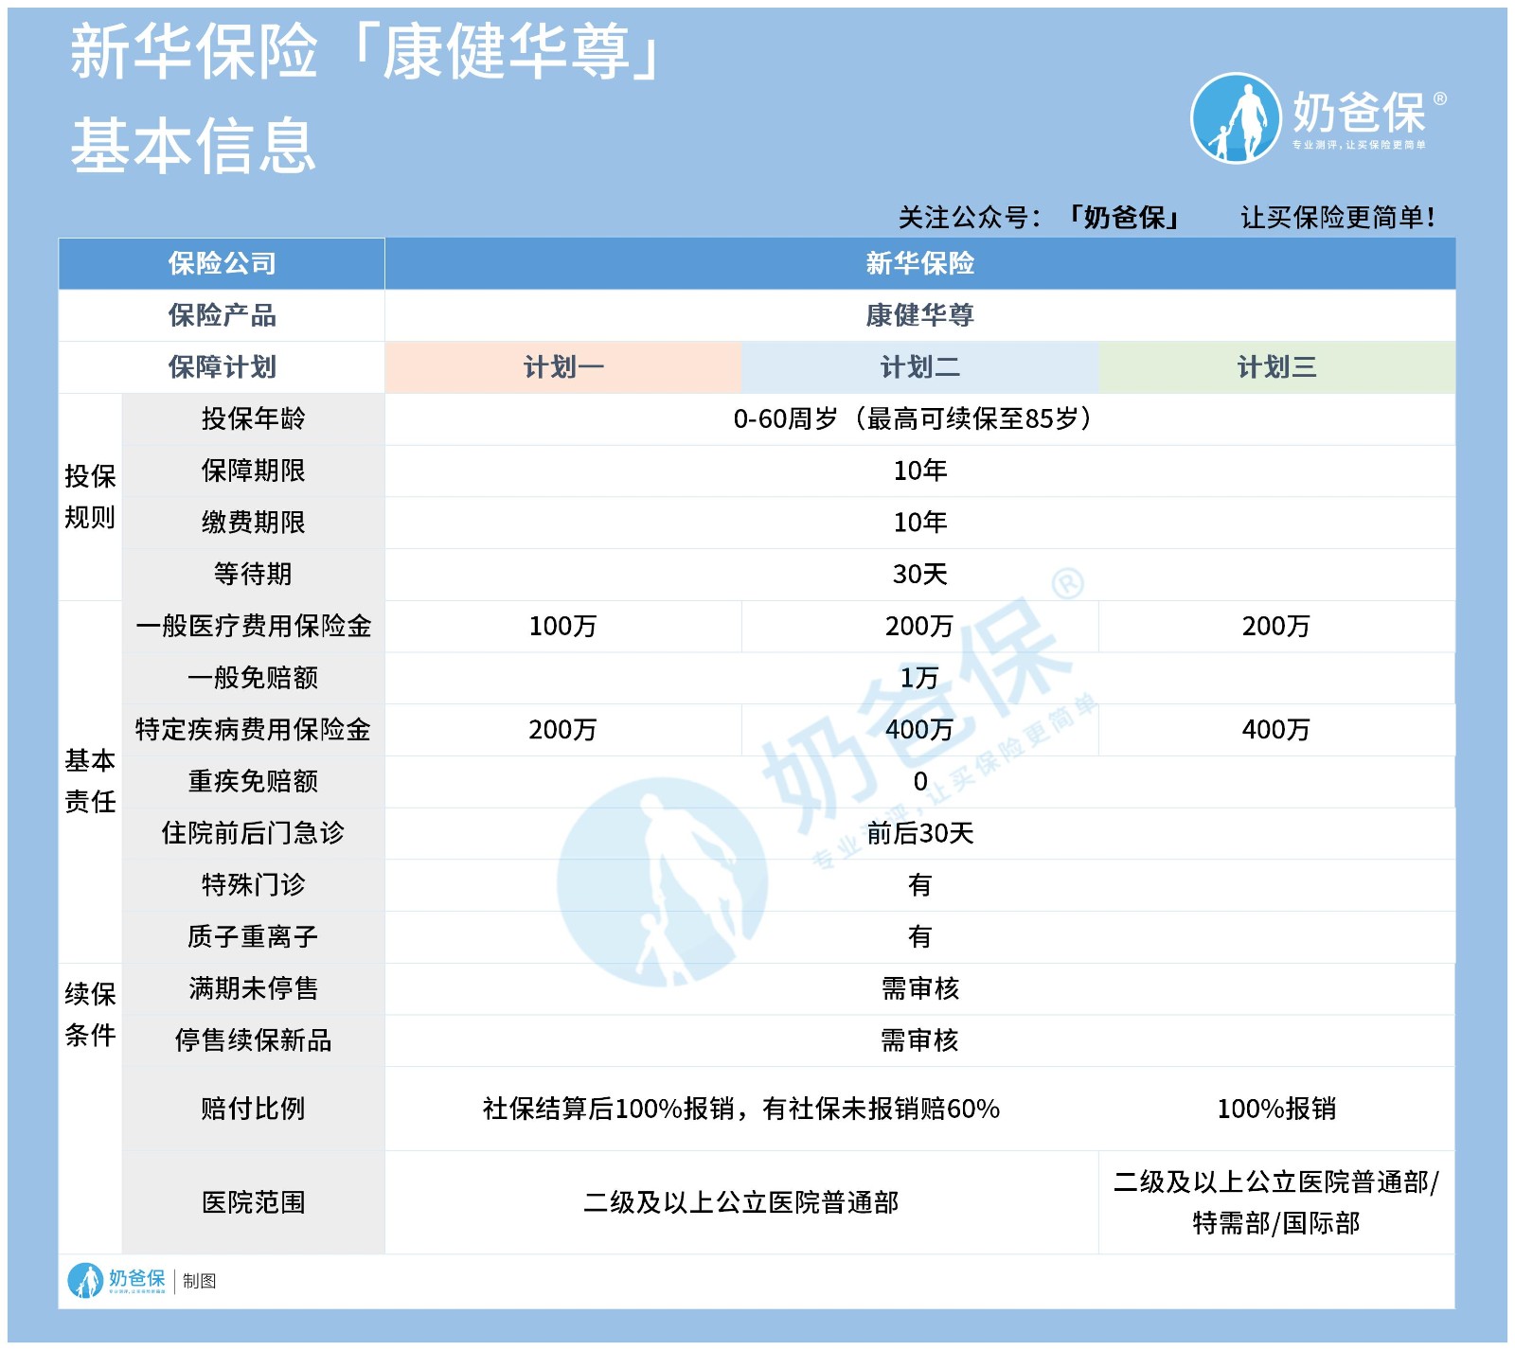Click the 奶爸保 logo icon at top right

pos(1236,118)
